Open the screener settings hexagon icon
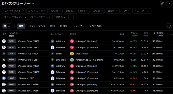The height and width of the screenshot is (94, 173). (163, 4)
